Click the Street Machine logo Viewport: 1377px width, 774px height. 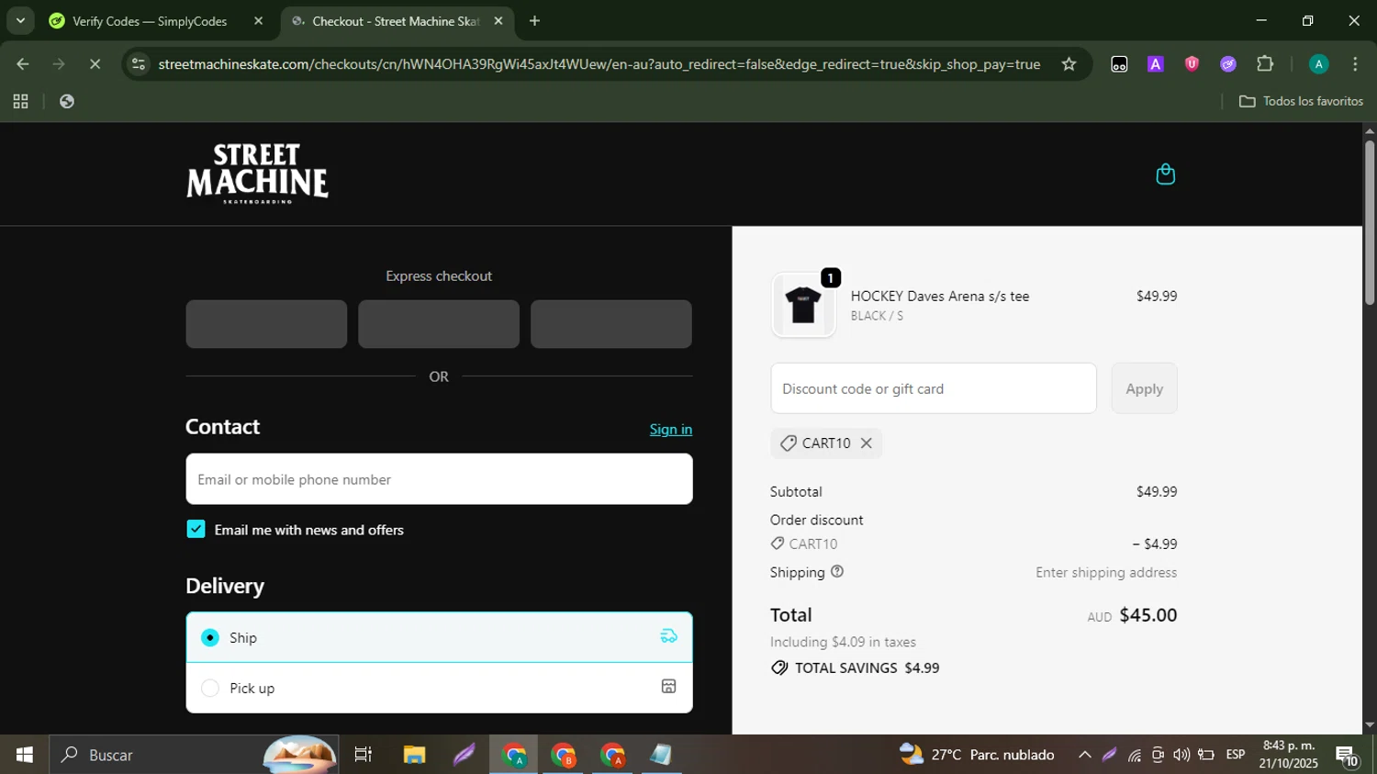pos(257,174)
